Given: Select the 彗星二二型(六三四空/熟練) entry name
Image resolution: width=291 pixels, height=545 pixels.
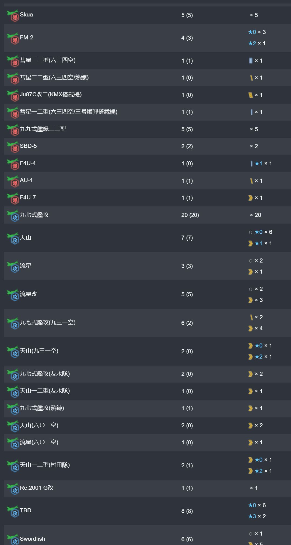Looking at the screenshot, I should click(x=54, y=77).
